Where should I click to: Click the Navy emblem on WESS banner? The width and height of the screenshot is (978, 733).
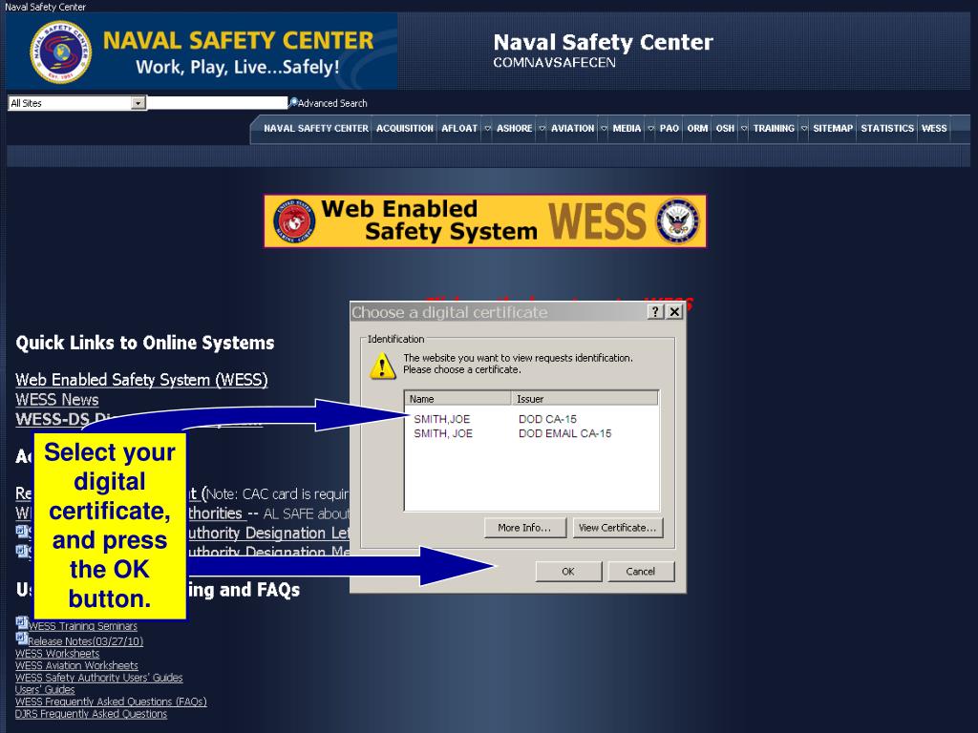pyautogui.click(x=677, y=221)
